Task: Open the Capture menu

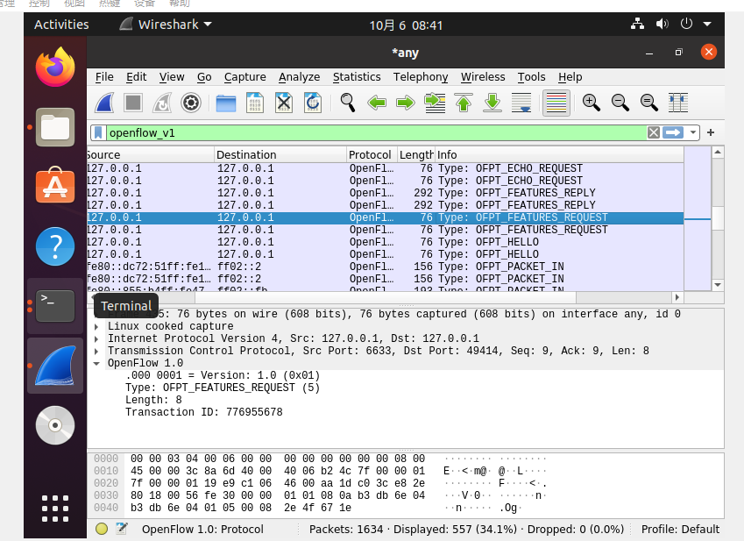Action: point(244,77)
